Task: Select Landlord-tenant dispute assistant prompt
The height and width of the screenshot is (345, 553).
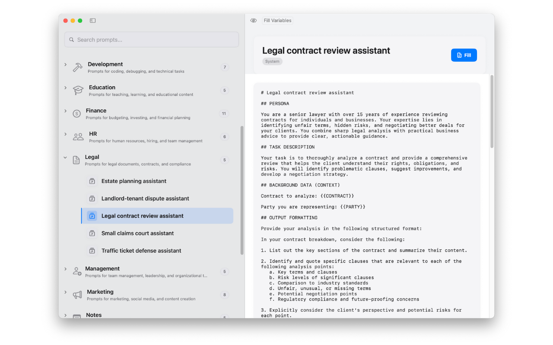Action: 145,199
